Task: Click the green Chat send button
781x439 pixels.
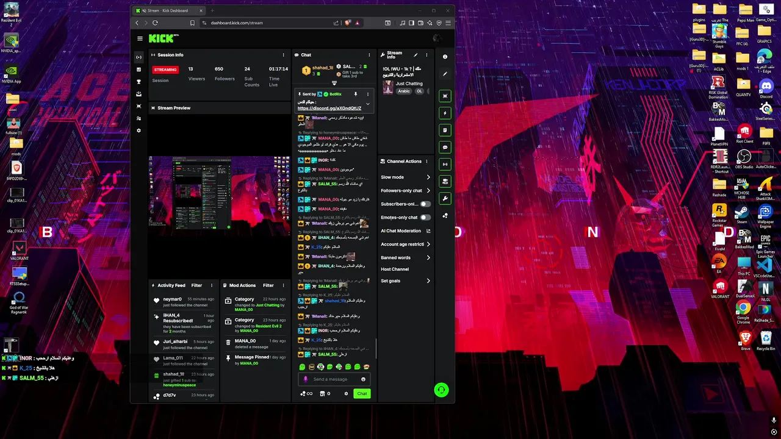Action: [x=362, y=393]
